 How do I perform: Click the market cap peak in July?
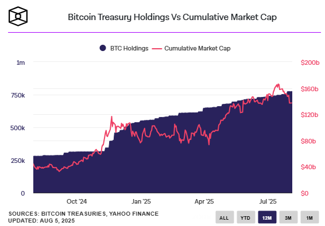[278, 84]
